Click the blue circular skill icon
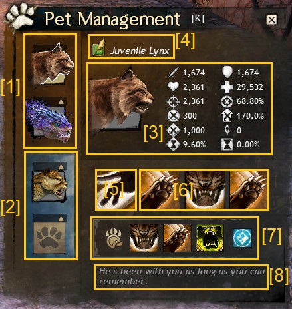 243,238
